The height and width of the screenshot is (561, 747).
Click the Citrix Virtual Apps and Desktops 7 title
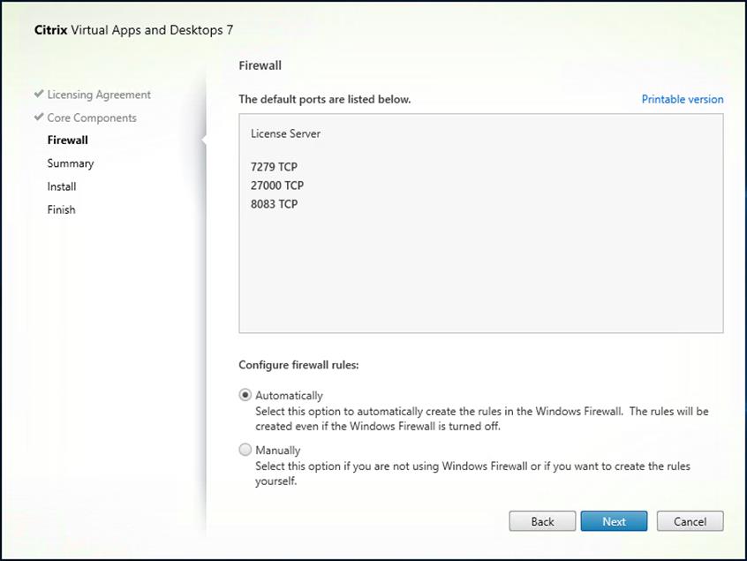click(x=134, y=30)
